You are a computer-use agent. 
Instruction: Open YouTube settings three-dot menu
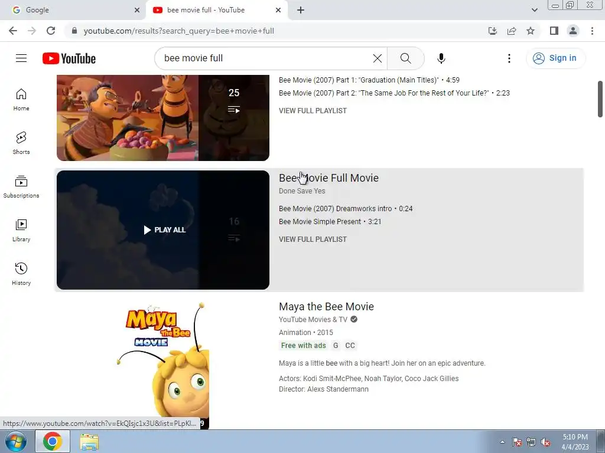coord(509,58)
